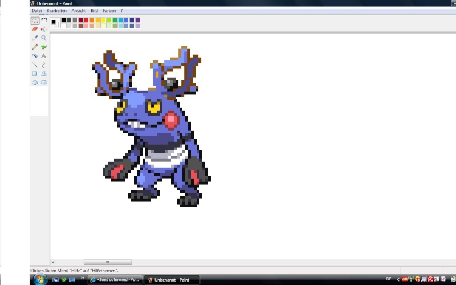The image size is (456, 285).
Task: Open the Bild menu
Action: pyautogui.click(x=94, y=10)
